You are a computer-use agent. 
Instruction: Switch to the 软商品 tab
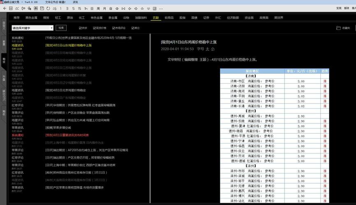pyautogui.click(x=169, y=18)
